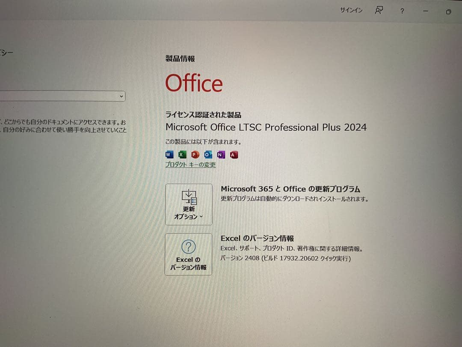Open Outlook via its product icon
This screenshot has width=462, height=347.
[x=208, y=155]
